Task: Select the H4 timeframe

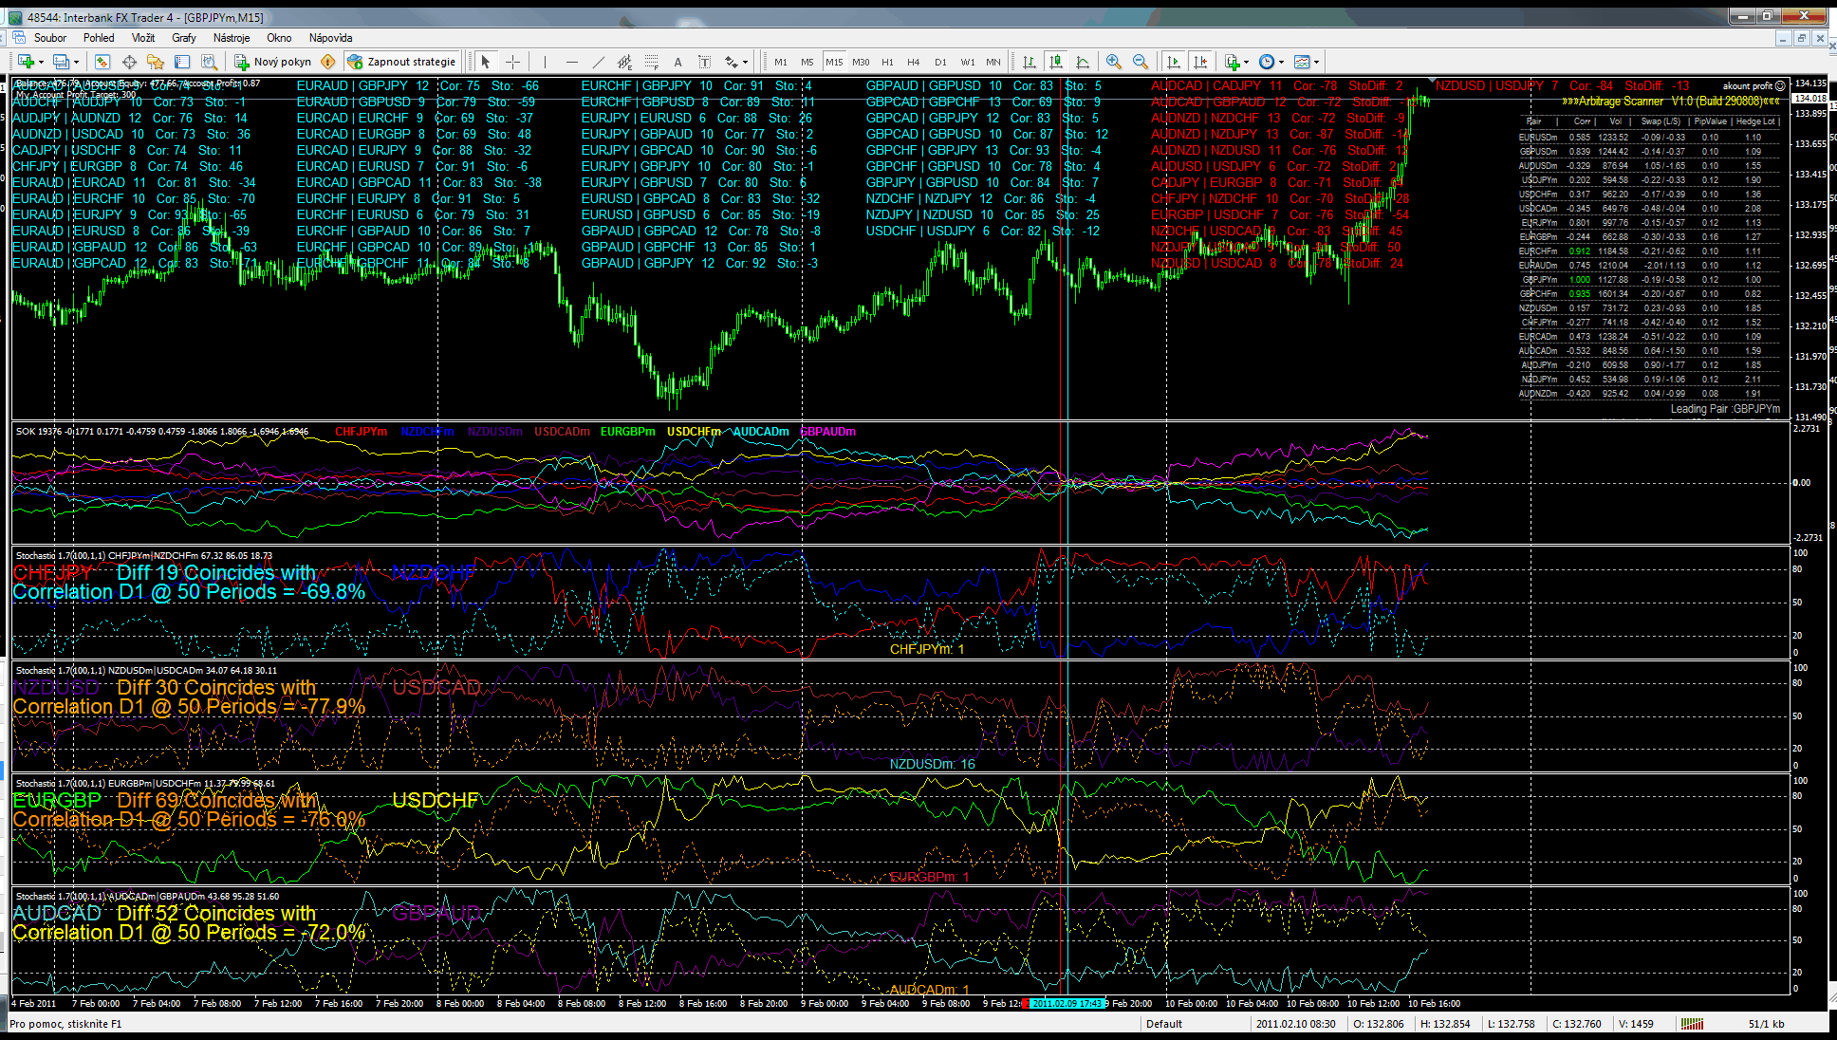Action: click(913, 62)
